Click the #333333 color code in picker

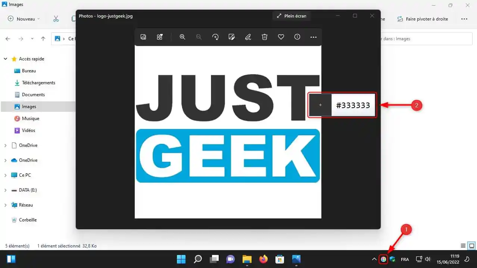pyautogui.click(x=353, y=105)
